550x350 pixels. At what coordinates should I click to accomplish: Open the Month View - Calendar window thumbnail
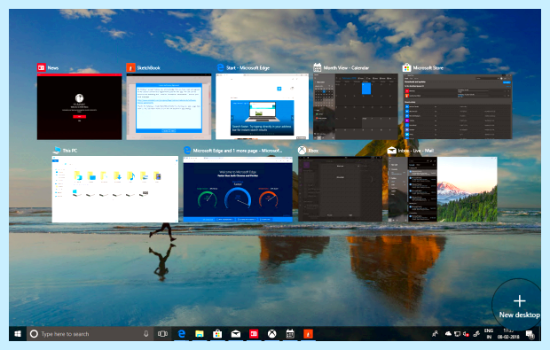coord(356,106)
